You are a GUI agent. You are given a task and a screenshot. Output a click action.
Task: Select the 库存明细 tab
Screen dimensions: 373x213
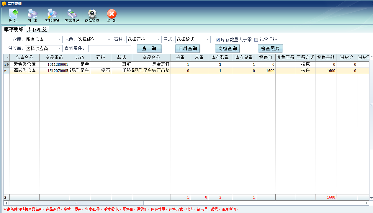[14, 30]
